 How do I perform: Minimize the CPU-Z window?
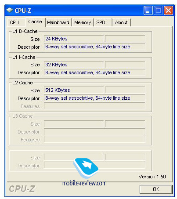(148, 11)
